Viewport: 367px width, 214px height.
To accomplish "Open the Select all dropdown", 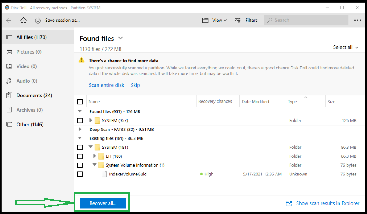I will click(345, 47).
